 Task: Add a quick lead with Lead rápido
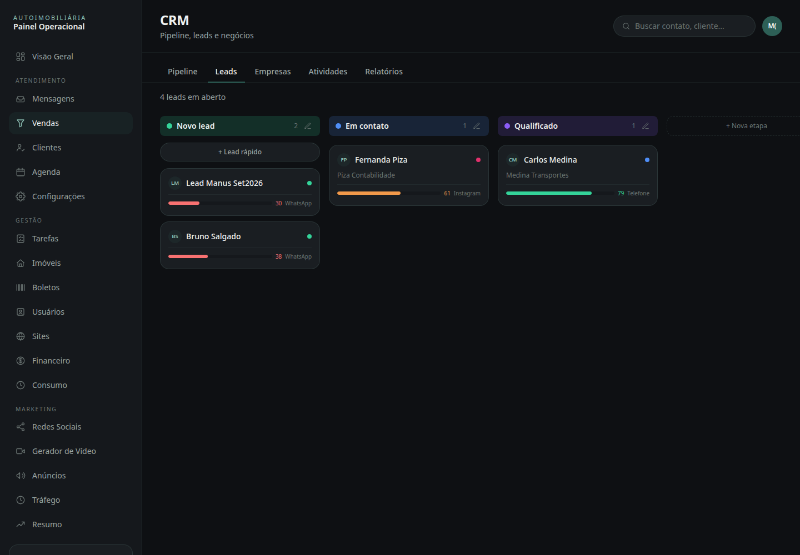(240, 152)
